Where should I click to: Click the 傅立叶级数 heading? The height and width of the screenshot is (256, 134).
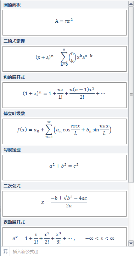click(14, 114)
